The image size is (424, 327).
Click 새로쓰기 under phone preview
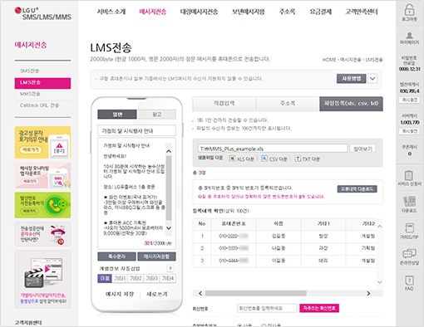(x=157, y=294)
